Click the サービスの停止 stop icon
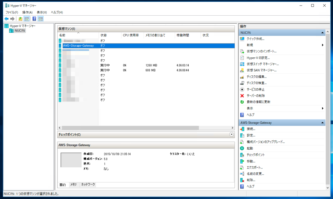 242,90
